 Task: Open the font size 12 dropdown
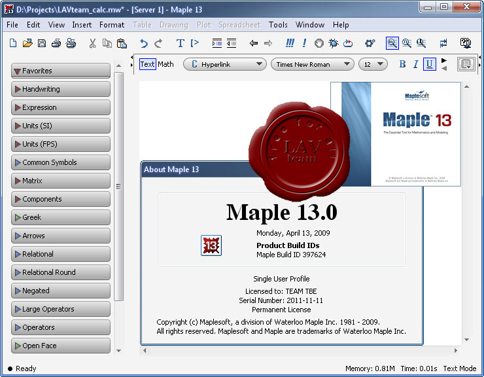pos(373,64)
